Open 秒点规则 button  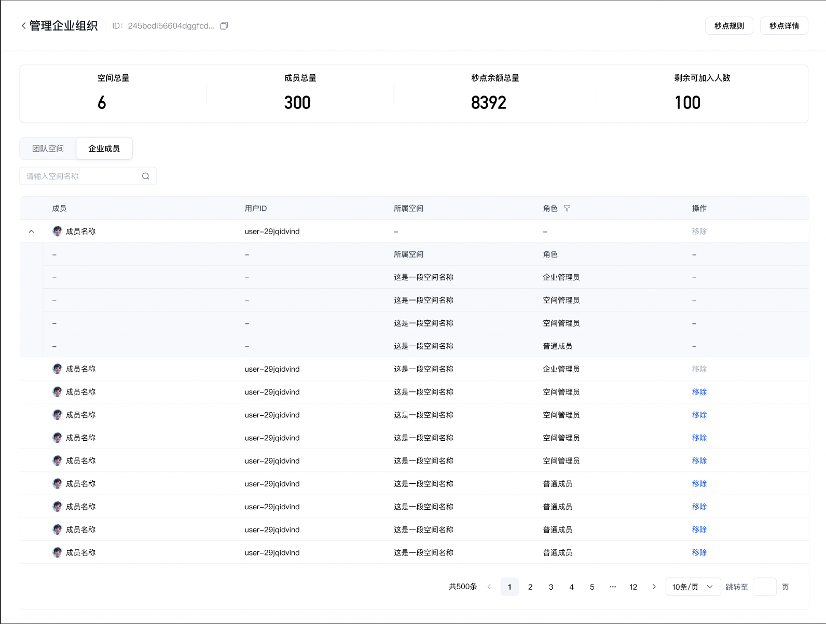coord(728,26)
